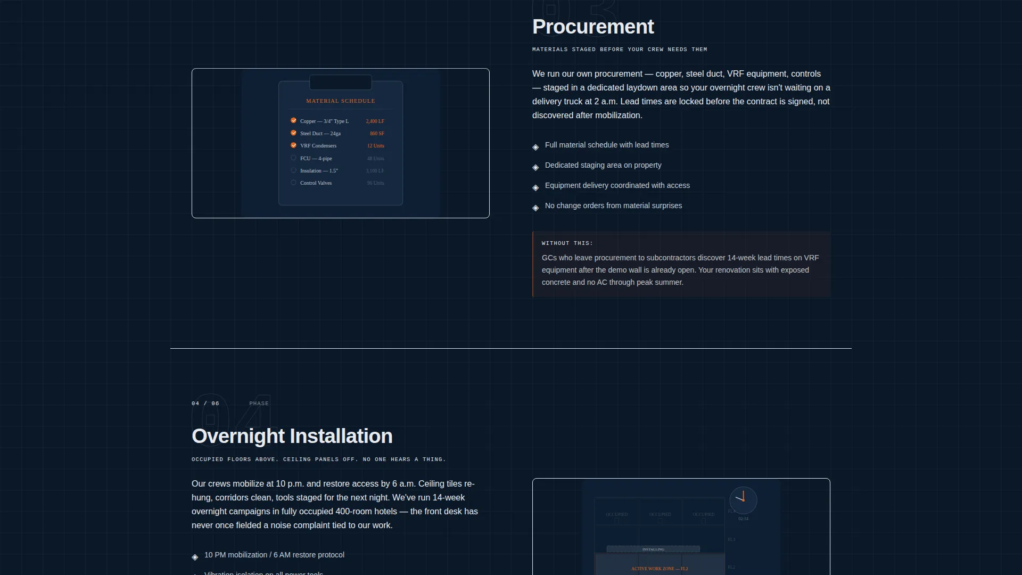
Task: Click diamond bullet beside Full material schedule
Action: point(535,147)
